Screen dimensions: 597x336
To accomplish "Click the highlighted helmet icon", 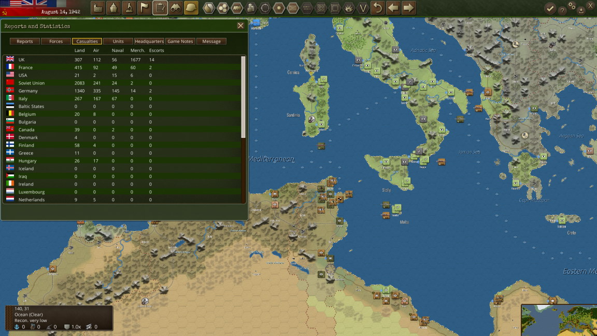I will (191, 8).
